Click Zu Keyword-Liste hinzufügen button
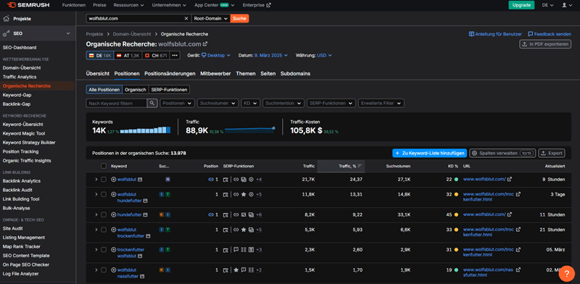The image size is (580, 284). pyautogui.click(x=429, y=153)
